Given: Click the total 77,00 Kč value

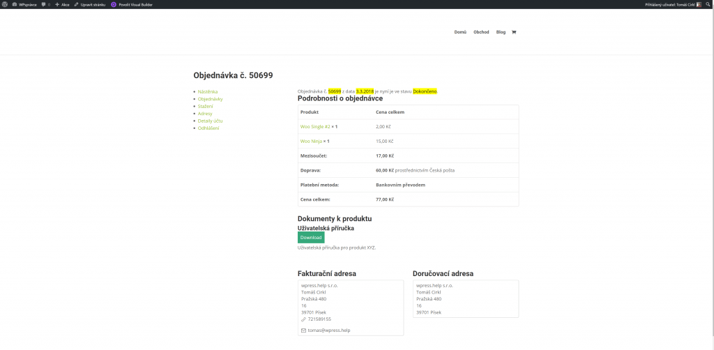Looking at the screenshot, I should click(385, 199).
